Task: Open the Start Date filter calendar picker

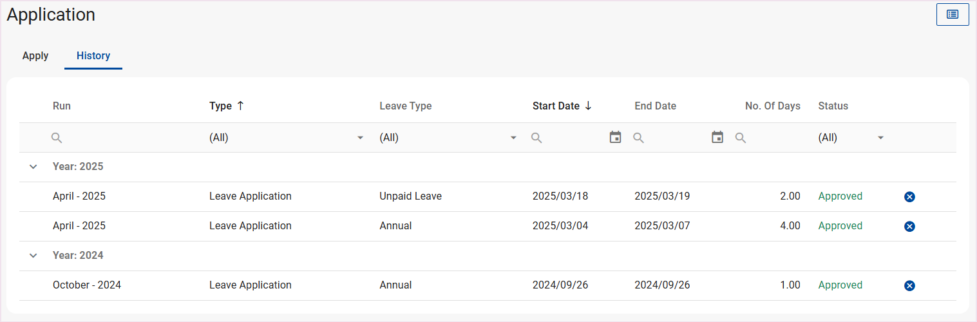Action: click(x=615, y=137)
